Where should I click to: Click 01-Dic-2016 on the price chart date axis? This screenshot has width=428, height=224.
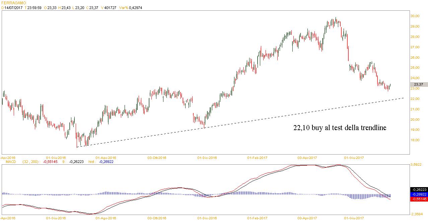(207, 157)
